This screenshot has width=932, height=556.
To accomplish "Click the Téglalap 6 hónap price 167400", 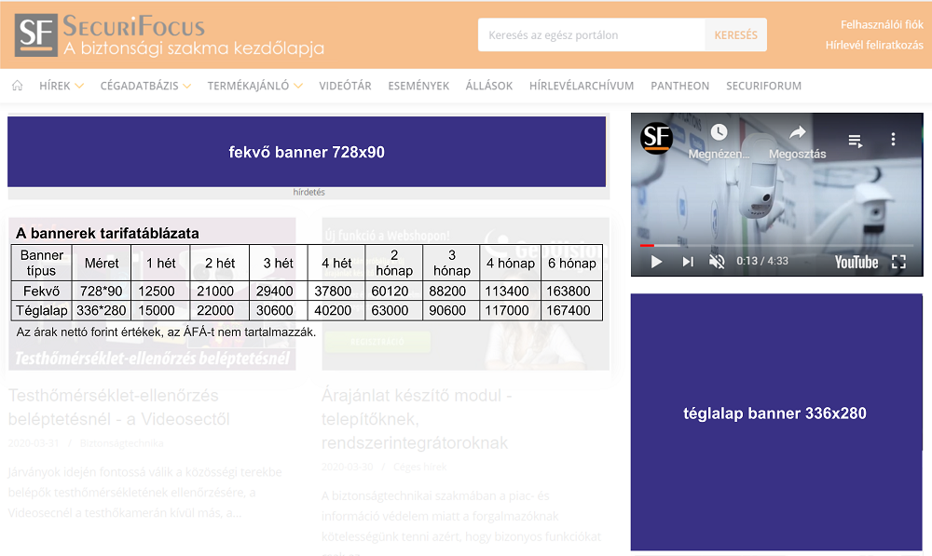I will coord(569,311).
